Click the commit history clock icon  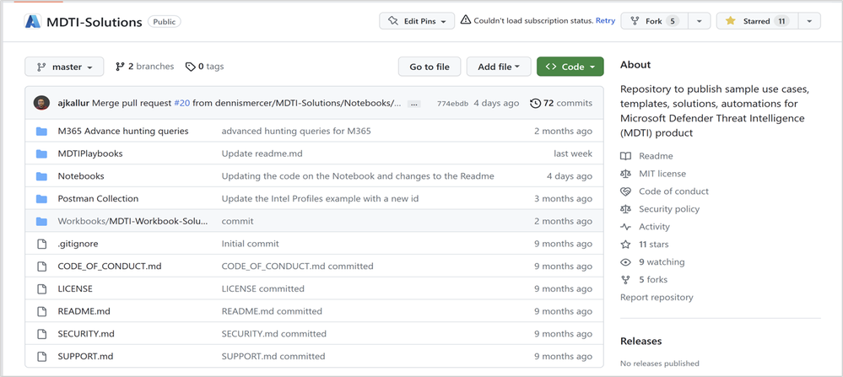click(535, 103)
